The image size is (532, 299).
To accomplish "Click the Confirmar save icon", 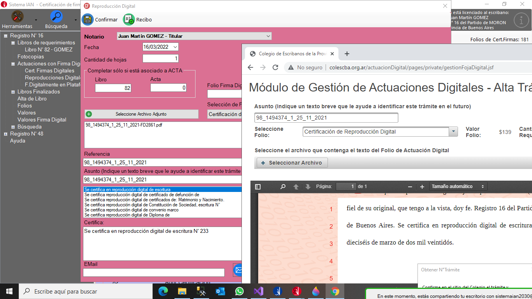I will click(88, 19).
